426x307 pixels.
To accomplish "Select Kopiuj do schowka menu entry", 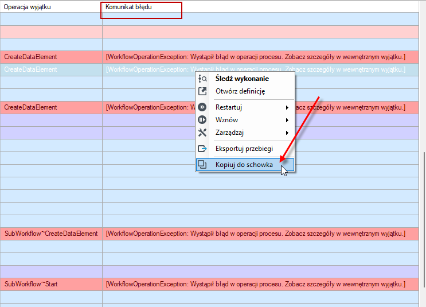I will point(245,165).
